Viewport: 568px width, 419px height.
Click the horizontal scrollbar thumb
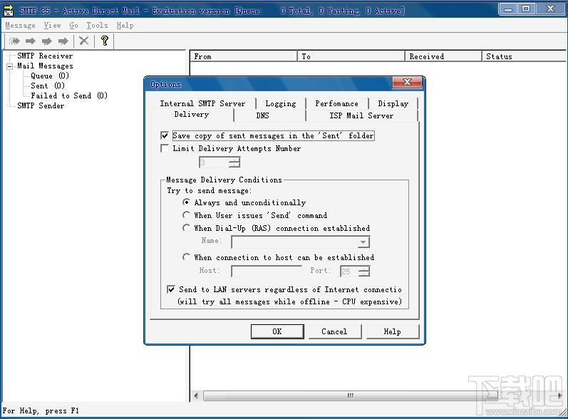coord(351,395)
